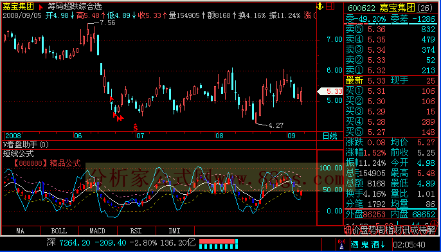Click the red flag icon beside 筹码超跌综合选
The width and height of the screenshot is (441, 252).
pyautogui.click(x=41, y=7)
